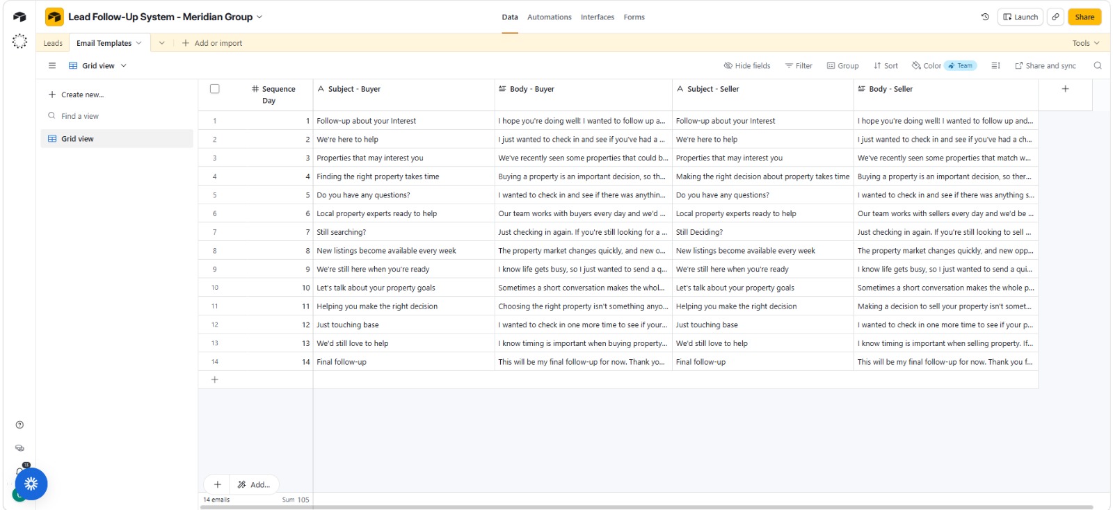Select the 'Still searching?' cell
This screenshot has width=1113, height=510.
(x=403, y=232)
